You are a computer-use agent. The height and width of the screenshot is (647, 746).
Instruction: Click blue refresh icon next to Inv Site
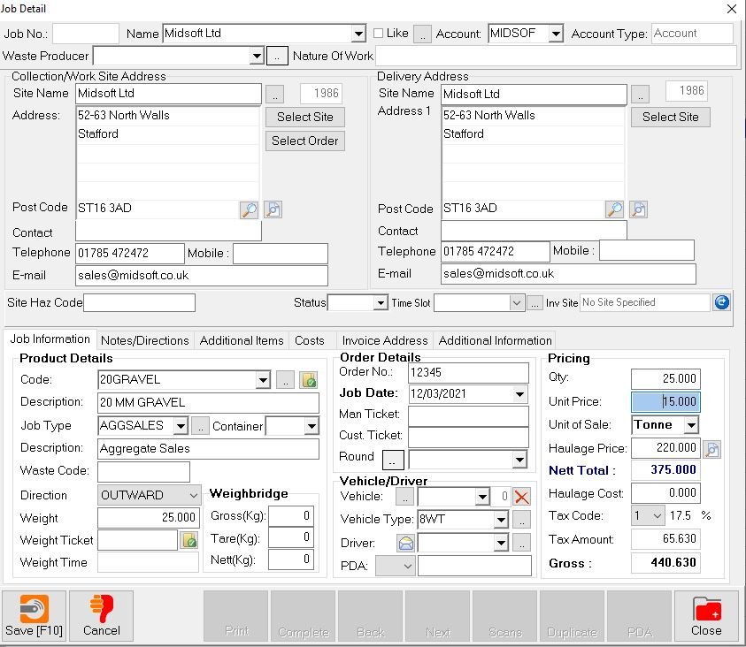tap(722, 302)
